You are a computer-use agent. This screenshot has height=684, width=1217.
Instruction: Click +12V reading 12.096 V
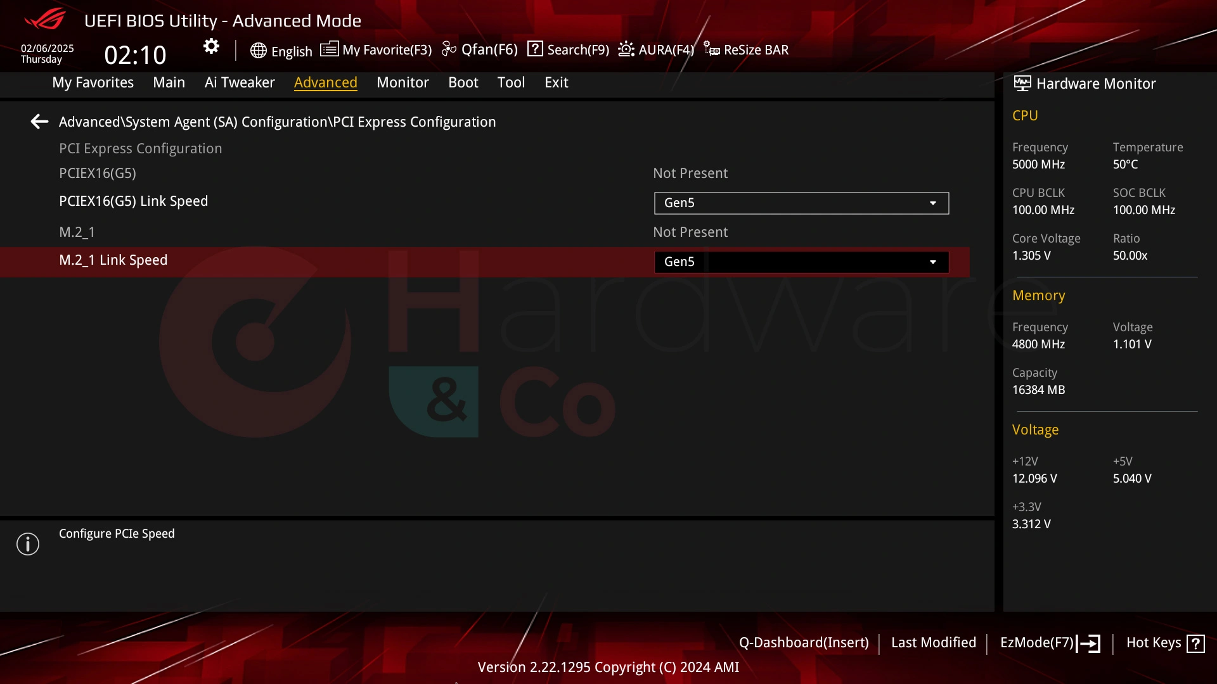tap(1034, 479)
